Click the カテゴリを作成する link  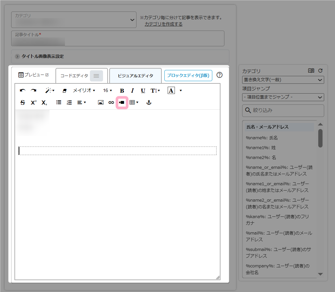pyautogui.click(x=163, y=24)
